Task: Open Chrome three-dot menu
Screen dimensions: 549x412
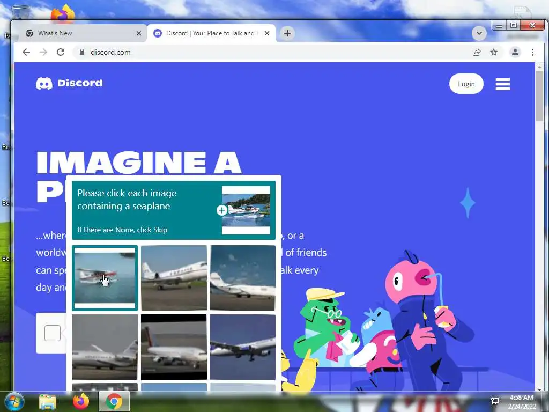Action: click(532, 52)
